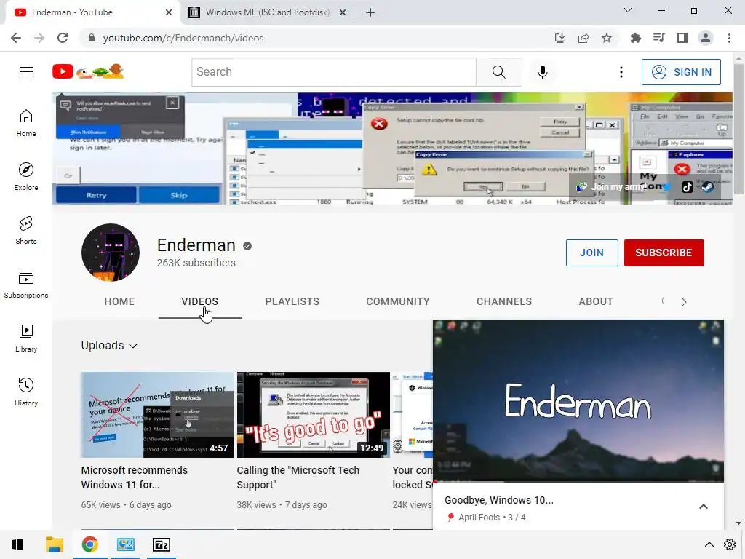Bookmark this page with star icon

click(x=607, y=38)
